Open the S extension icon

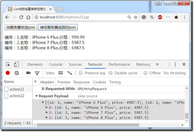pyautogui.click(x=152, y=17)
